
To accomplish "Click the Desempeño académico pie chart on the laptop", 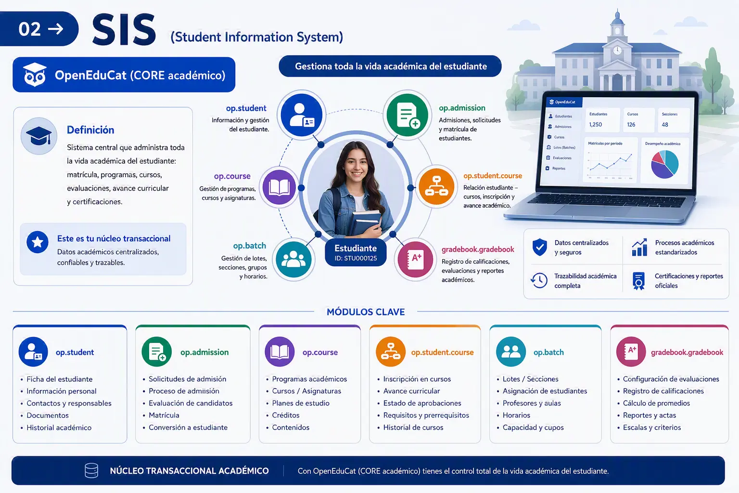I will click(664, 164).
